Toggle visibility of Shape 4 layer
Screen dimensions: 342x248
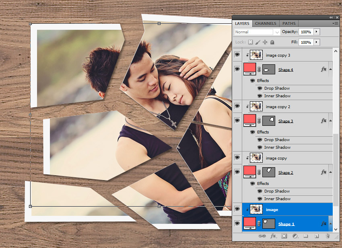tap(237, 69)
